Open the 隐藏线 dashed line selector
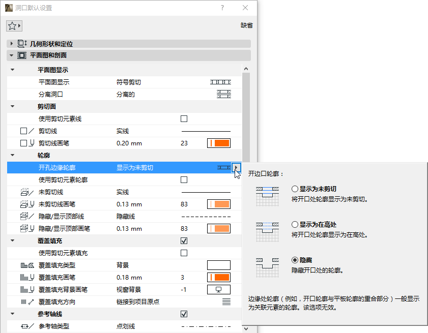Viewport: 428px width, 333px height. tap(206, 217)
